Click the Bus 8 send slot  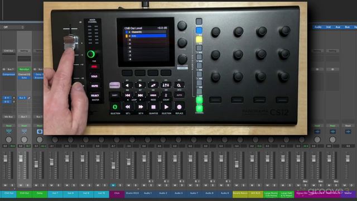pyautogui.click(x=22, y=98)
